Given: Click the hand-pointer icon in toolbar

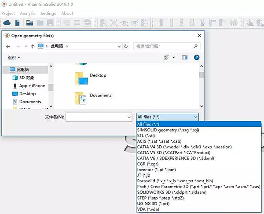Looking at the screenshot, I should pos(249,22).
